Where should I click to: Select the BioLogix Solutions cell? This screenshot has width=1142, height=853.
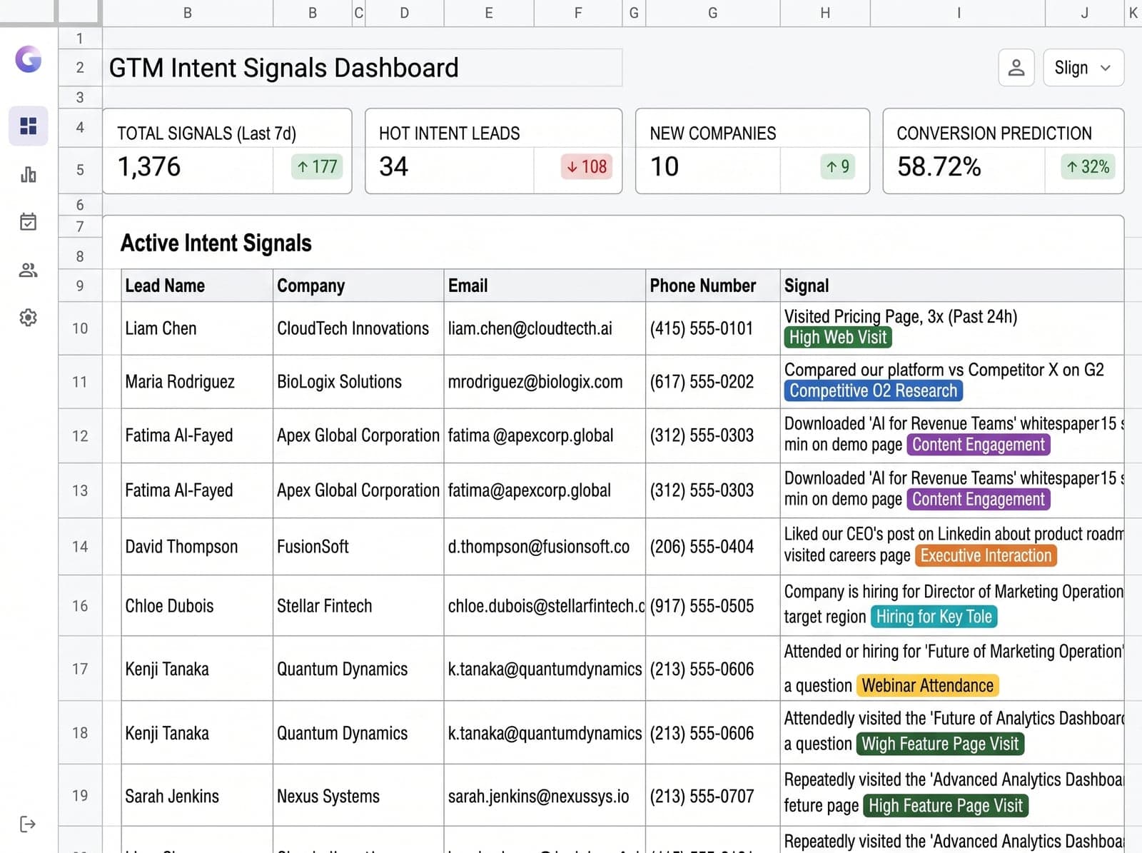click(358, 382)
